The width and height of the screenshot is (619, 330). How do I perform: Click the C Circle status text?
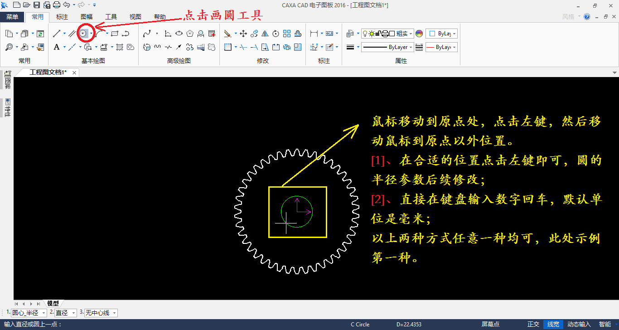click(360, 325)
